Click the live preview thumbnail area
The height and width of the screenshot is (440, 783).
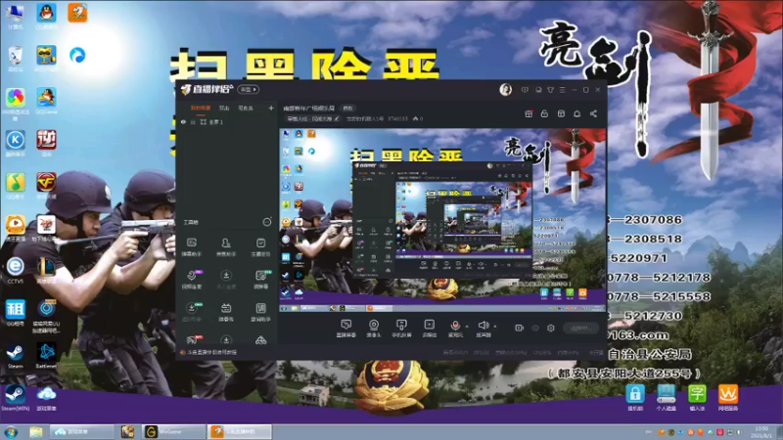442,220
